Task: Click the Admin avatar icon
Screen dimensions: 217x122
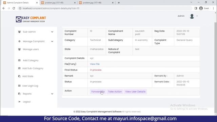Action: [192, 16]
